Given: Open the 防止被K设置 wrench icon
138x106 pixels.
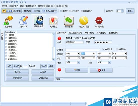Looking at the screenshot, I should pos(84,22).
